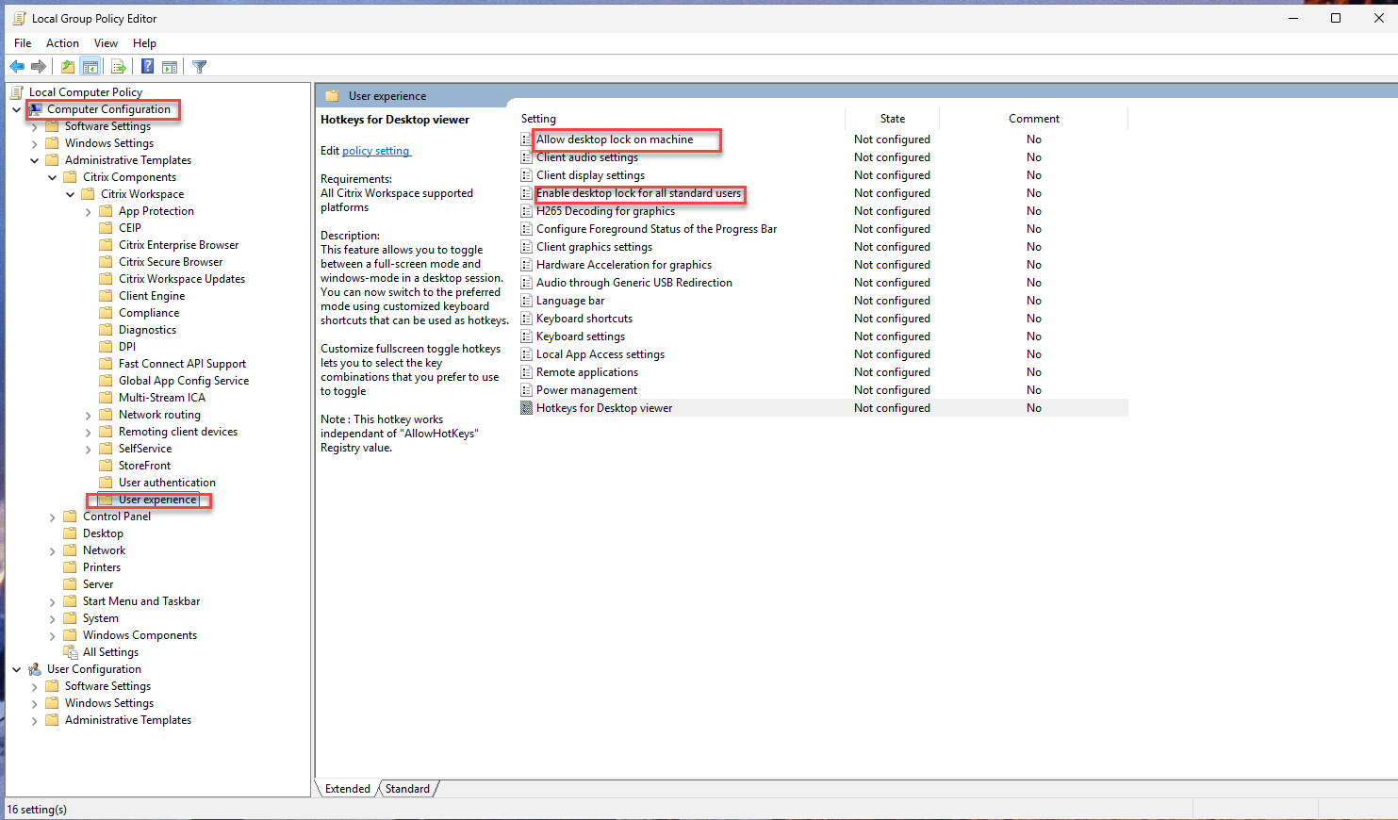The width and height of the screenshot is (1398, 820).
Task: Click the Printers folder icon
Action: (x=71, y=567)
